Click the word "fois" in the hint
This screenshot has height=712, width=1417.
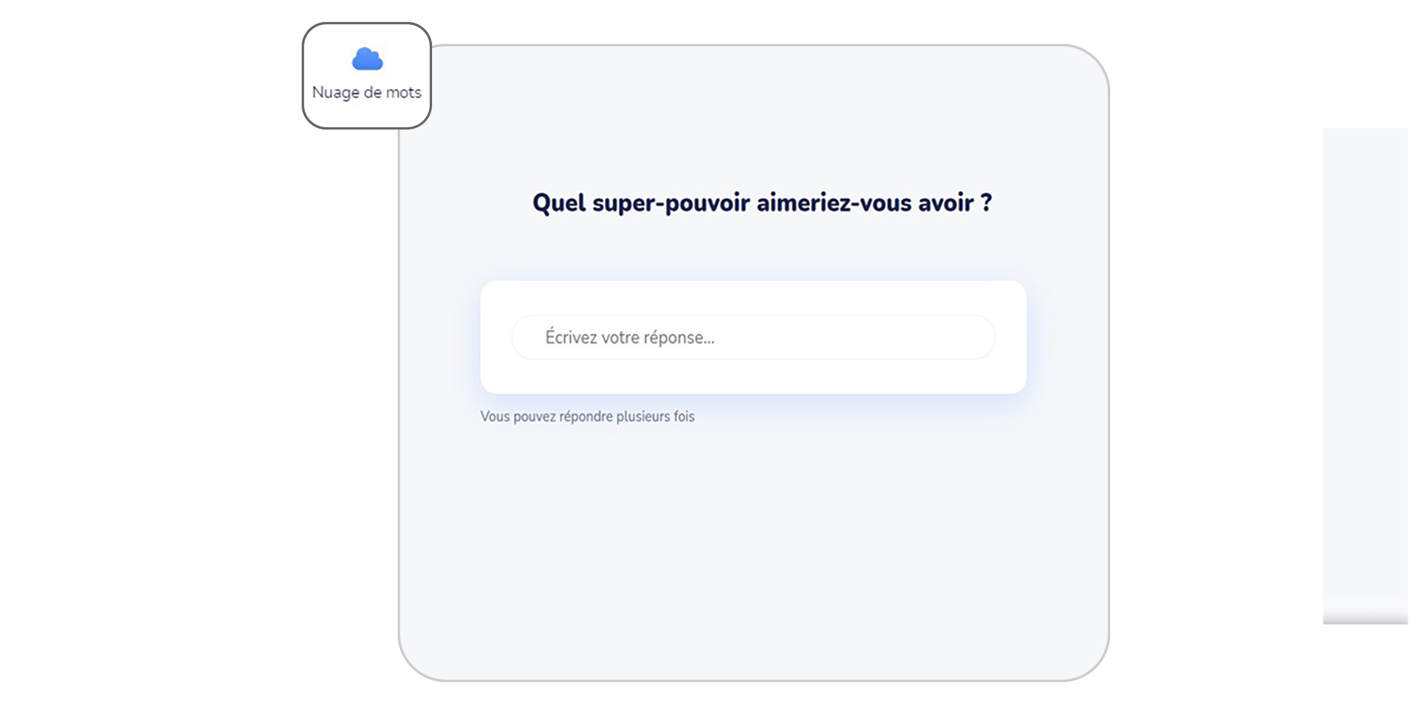[684, 416]
